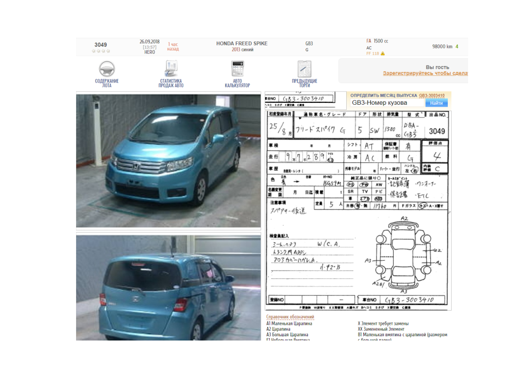Click the FF 118 text
Image resolution: width=530 pixels, height=374 pixels.
pyautogui.click(x=373, y=53)
